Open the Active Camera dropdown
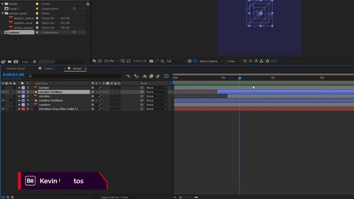Image resolution: width=354 pixels, height=199 pixels. (211, 61)
